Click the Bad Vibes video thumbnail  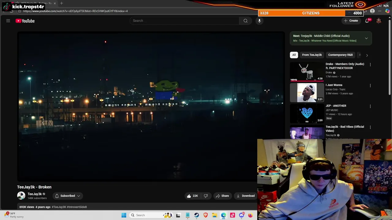coord(307,132)
